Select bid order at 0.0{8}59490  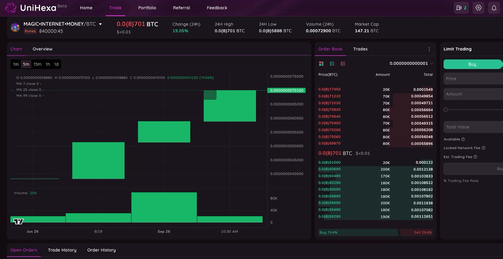coord(376,210)
